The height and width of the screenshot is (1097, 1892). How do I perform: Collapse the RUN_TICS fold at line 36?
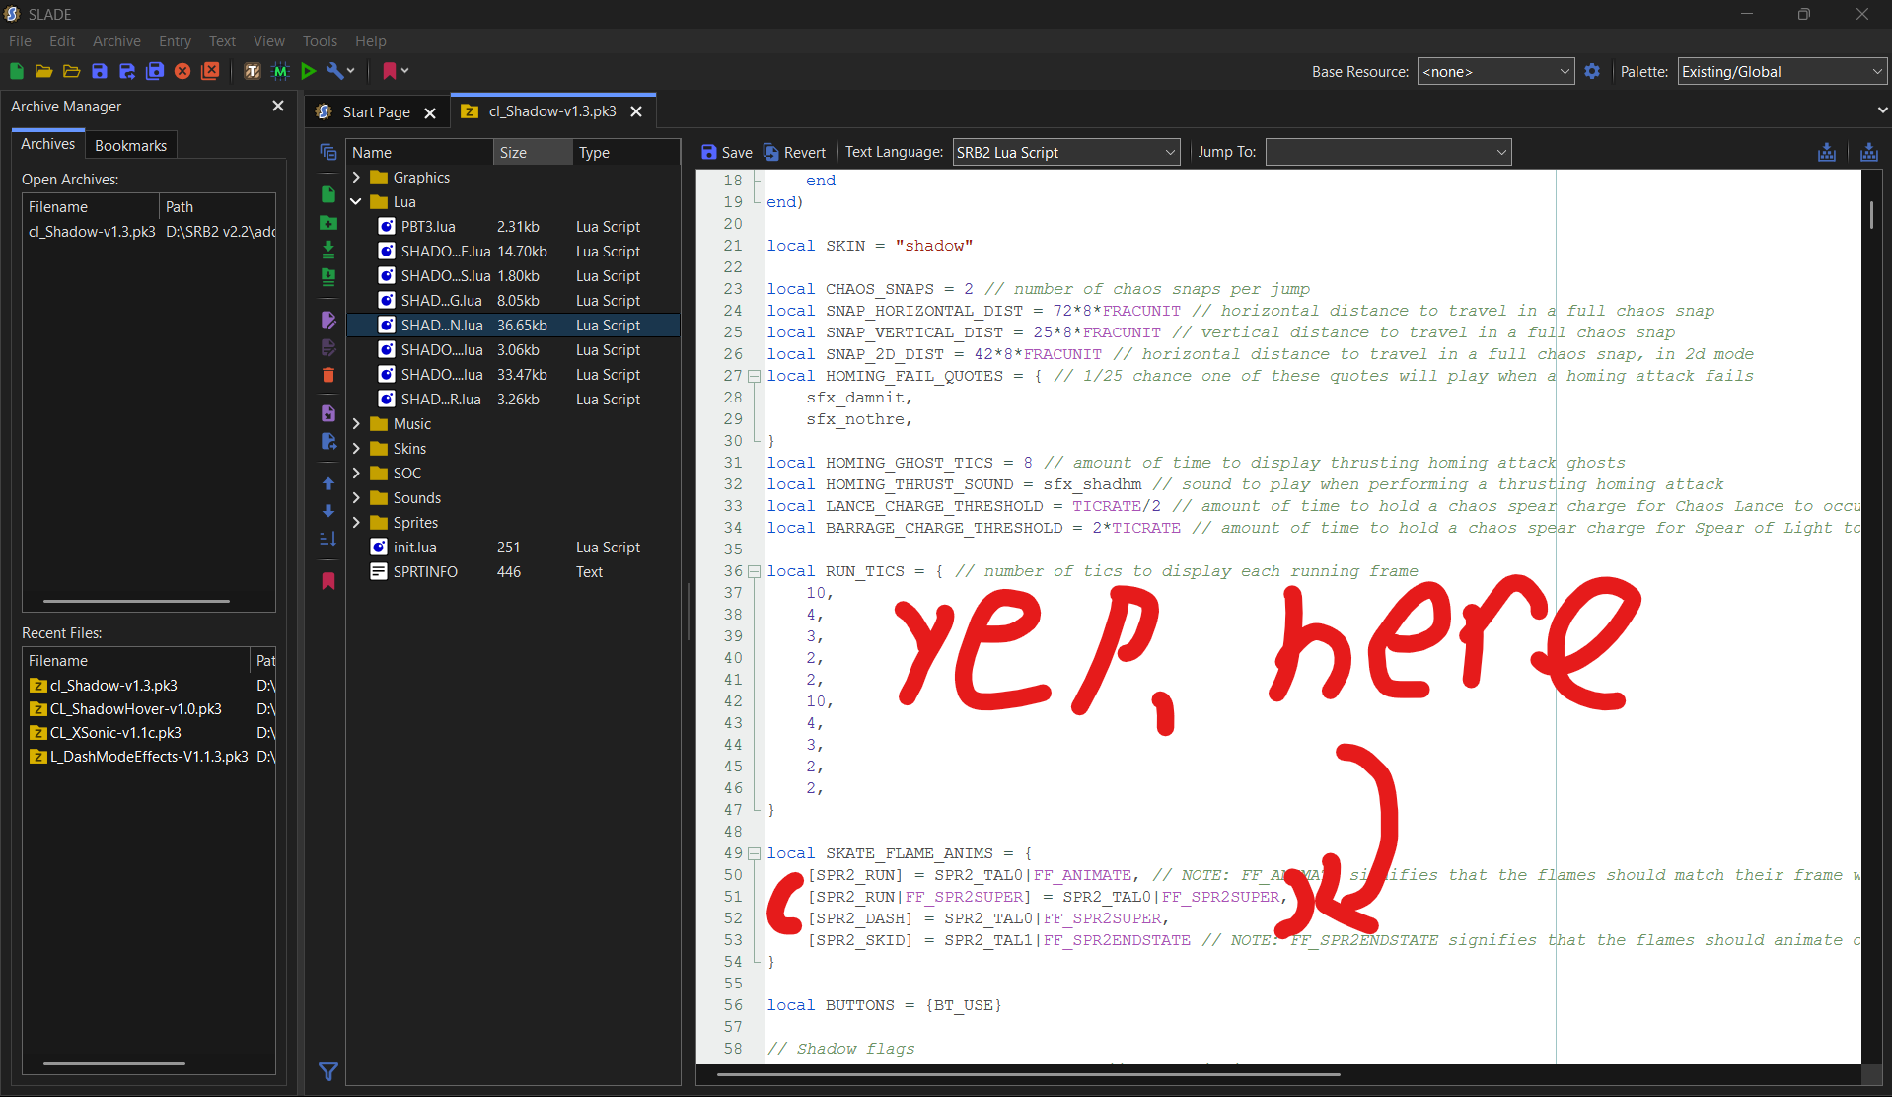754,571
